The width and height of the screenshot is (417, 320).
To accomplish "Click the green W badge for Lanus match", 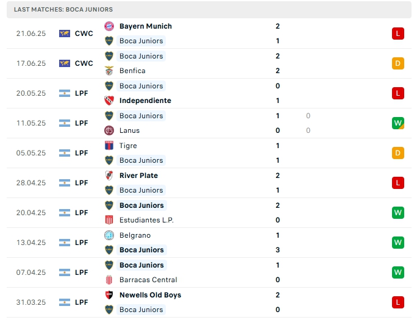I will [398, 123].
